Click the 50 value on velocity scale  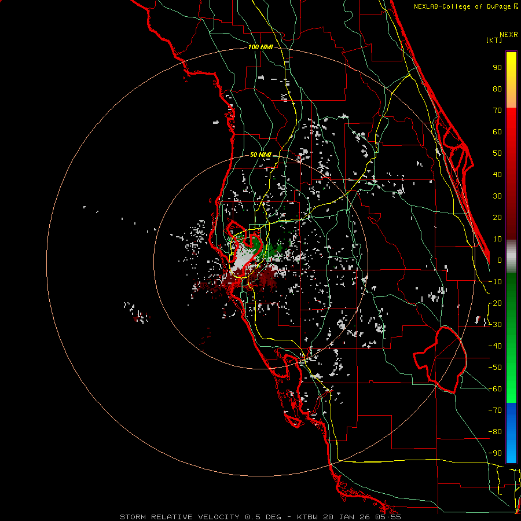pos(497,153)
